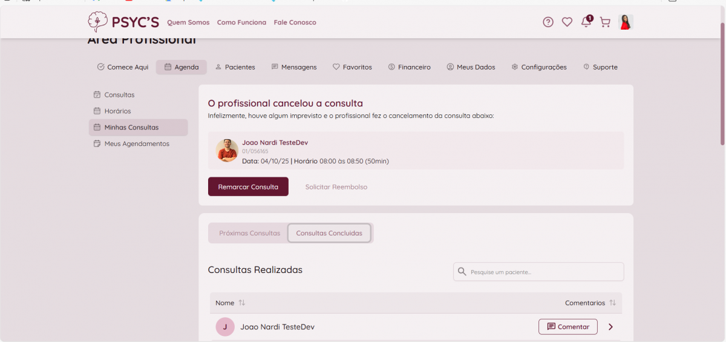Go to the Financeiro section

click(410, 67)
